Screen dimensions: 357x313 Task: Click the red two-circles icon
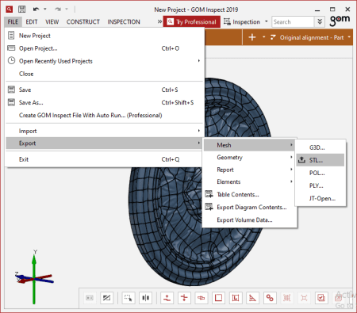point(270,298)
